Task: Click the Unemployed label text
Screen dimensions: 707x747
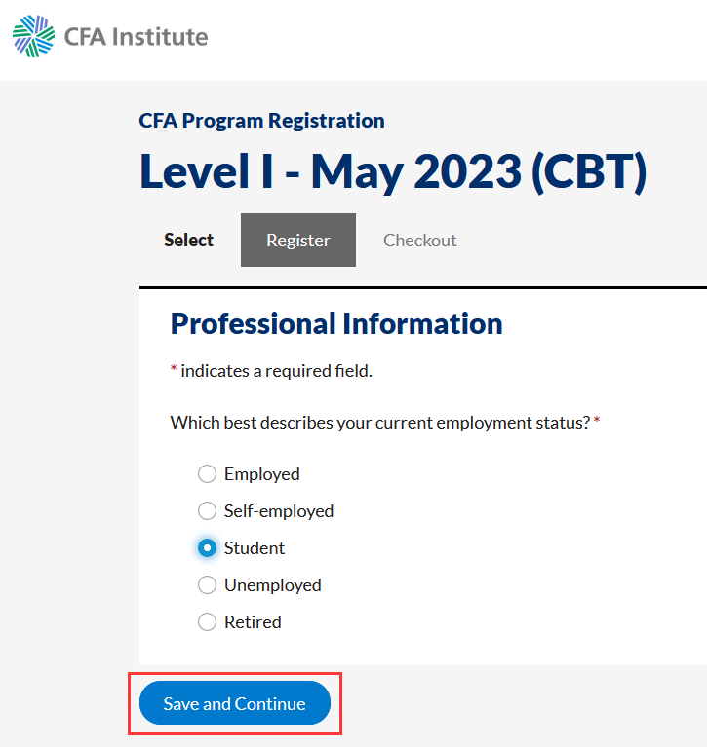Action: (x=273, y=585)
